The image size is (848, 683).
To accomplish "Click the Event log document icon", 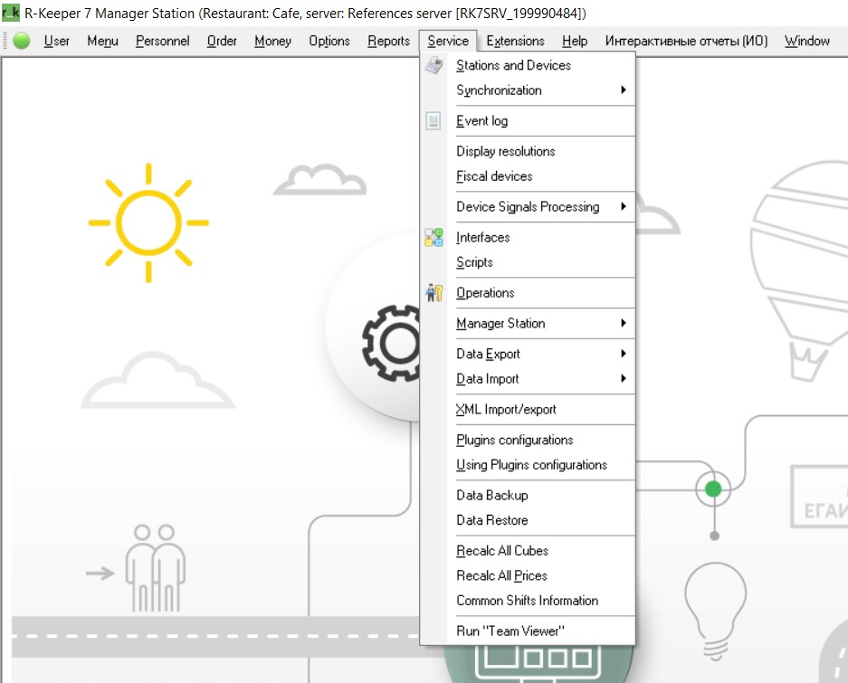I will point(434,120).
